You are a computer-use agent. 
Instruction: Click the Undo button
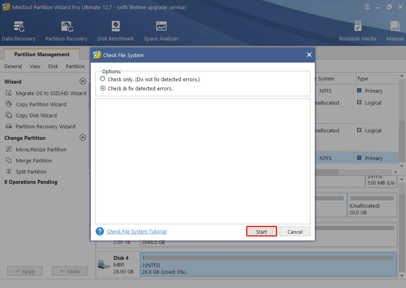(x=70, y=271)
